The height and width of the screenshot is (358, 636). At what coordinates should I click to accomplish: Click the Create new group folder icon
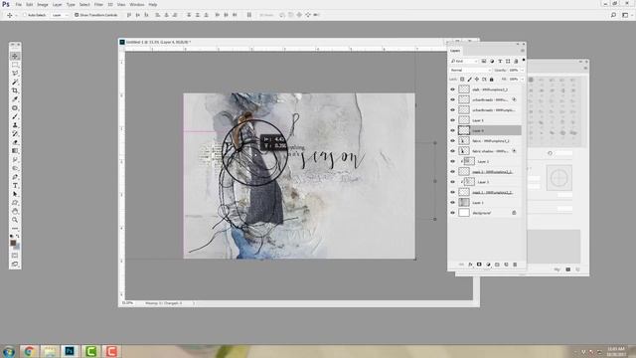click(497, 265)
